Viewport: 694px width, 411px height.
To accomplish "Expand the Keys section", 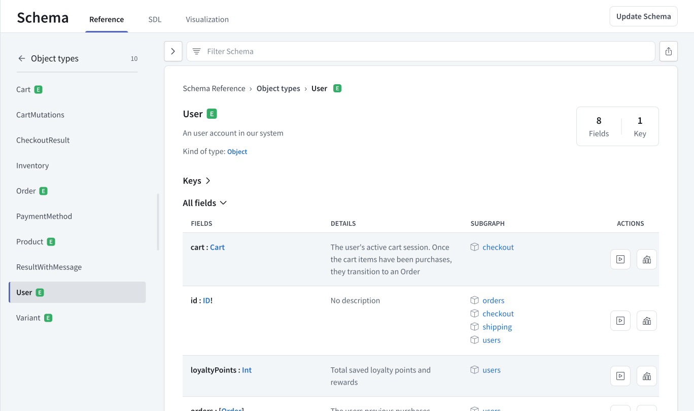I will point(197,181).
